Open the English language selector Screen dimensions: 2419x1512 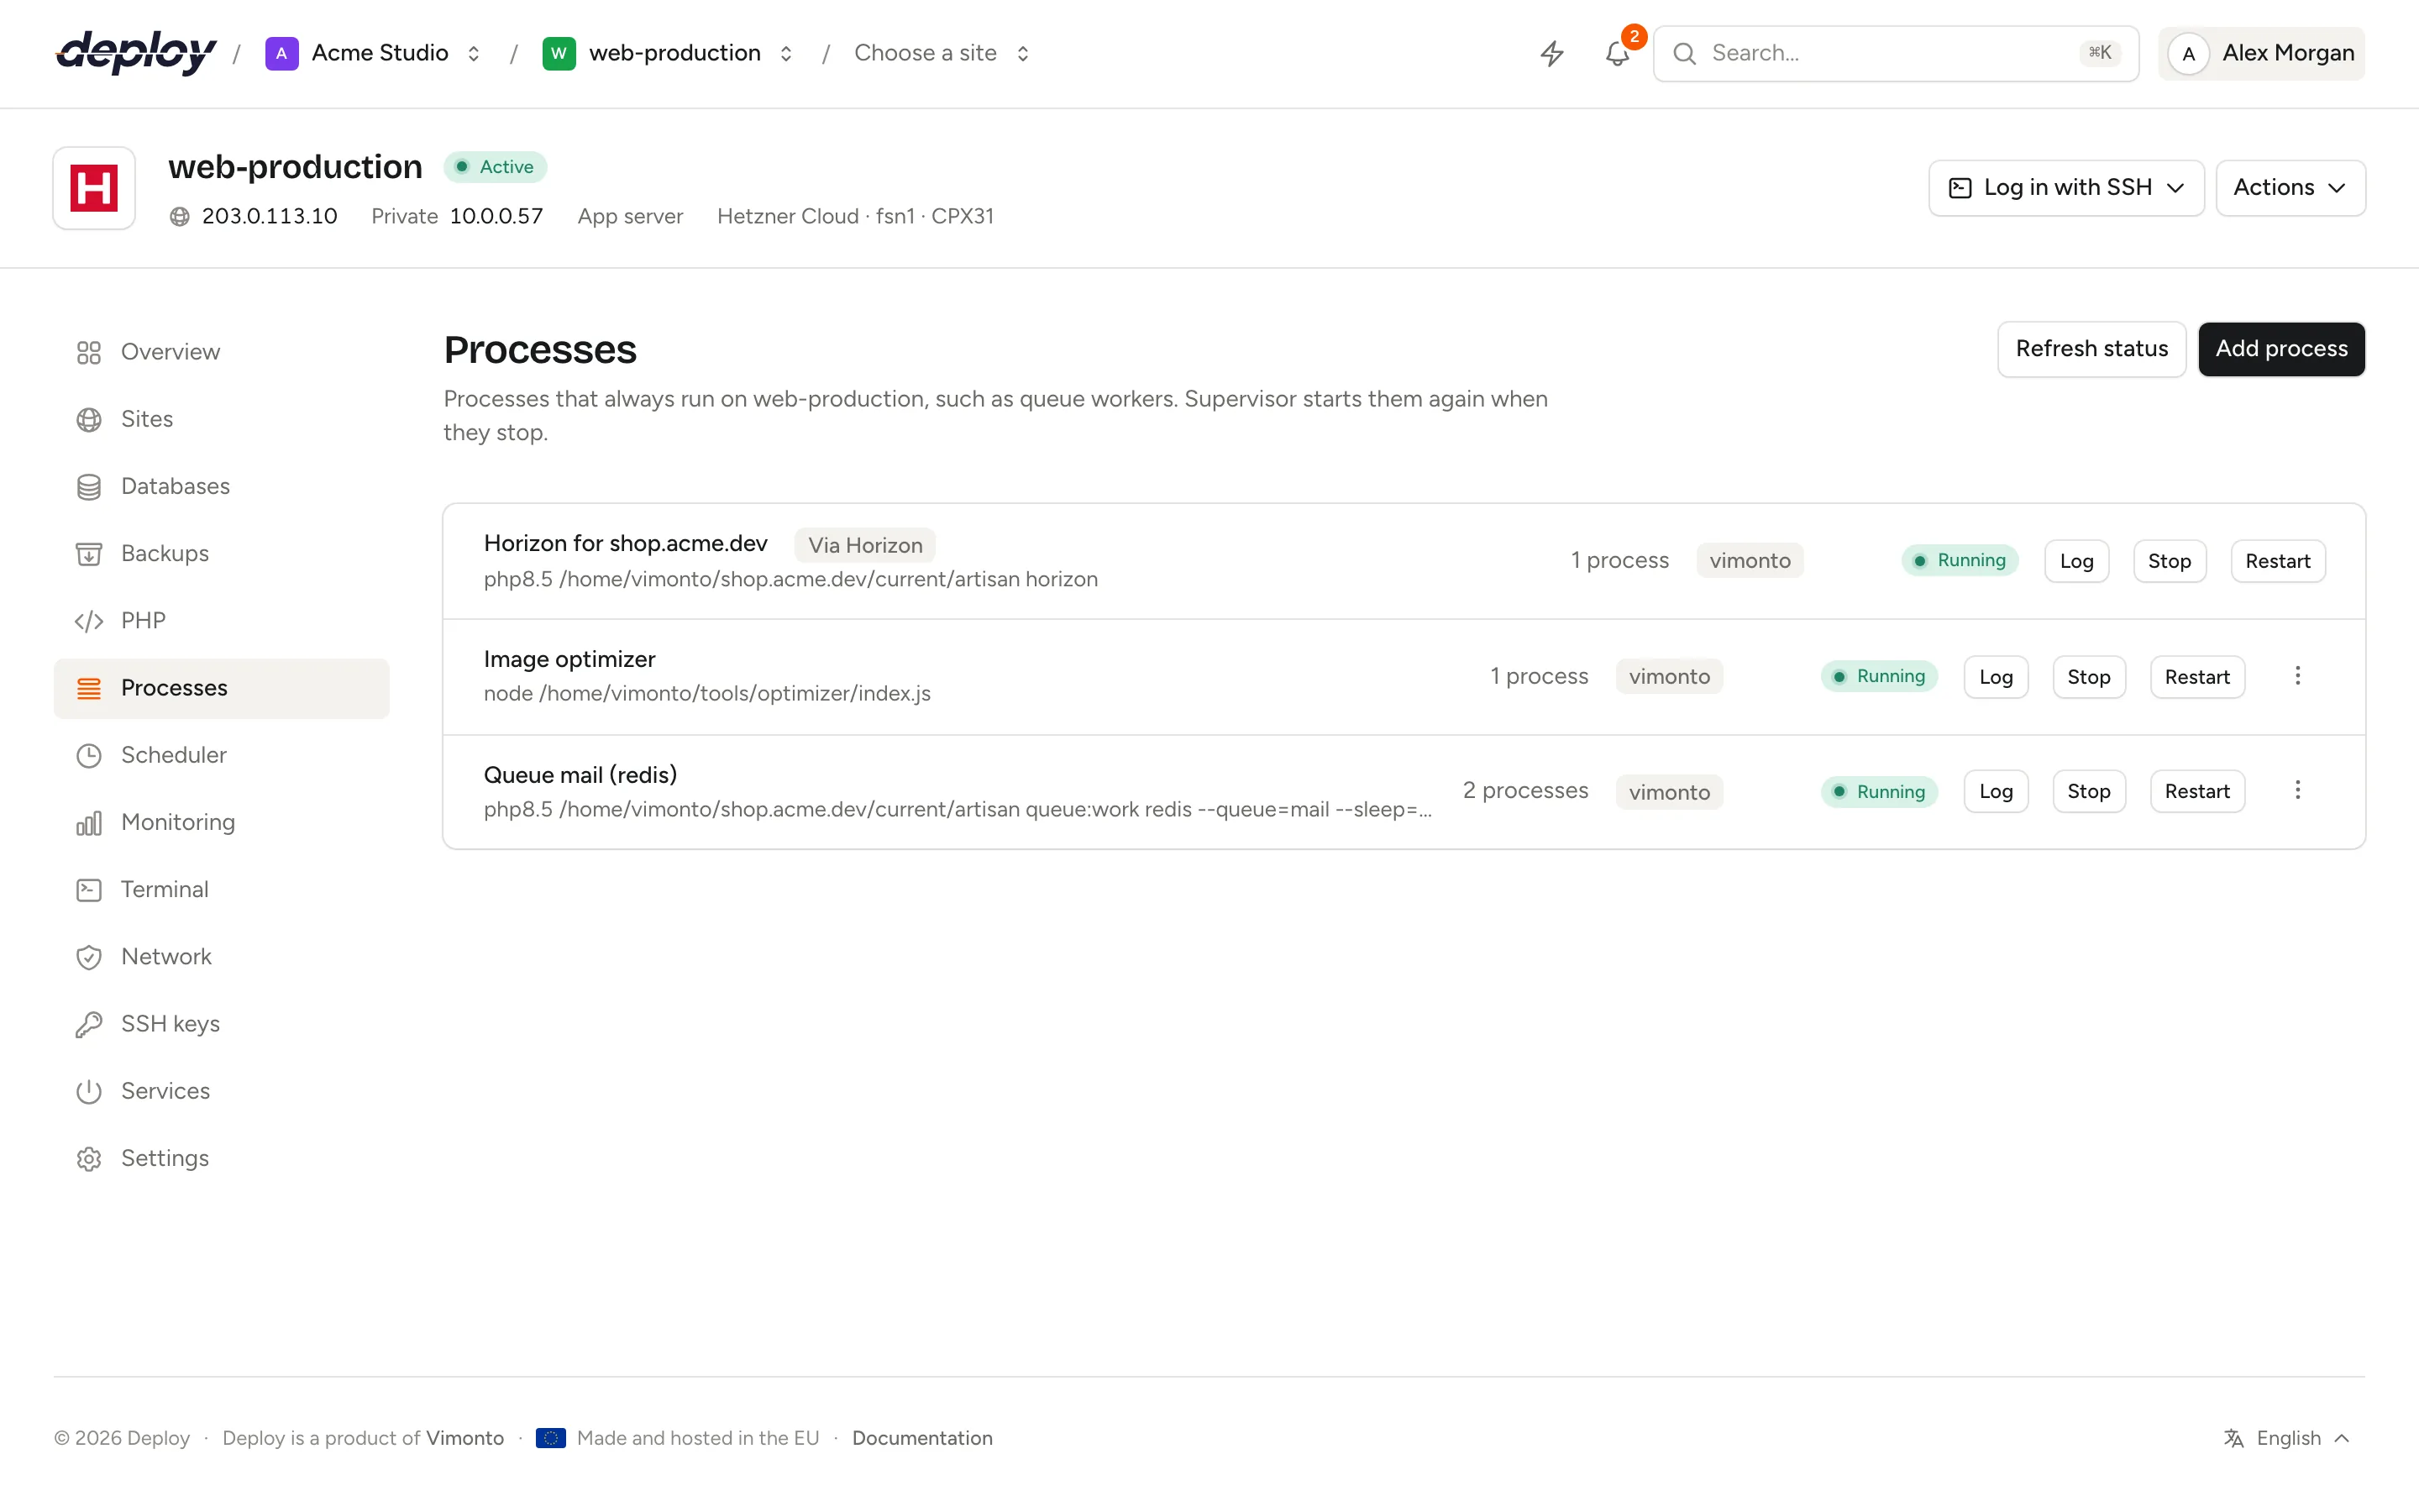point(2287,1438)
